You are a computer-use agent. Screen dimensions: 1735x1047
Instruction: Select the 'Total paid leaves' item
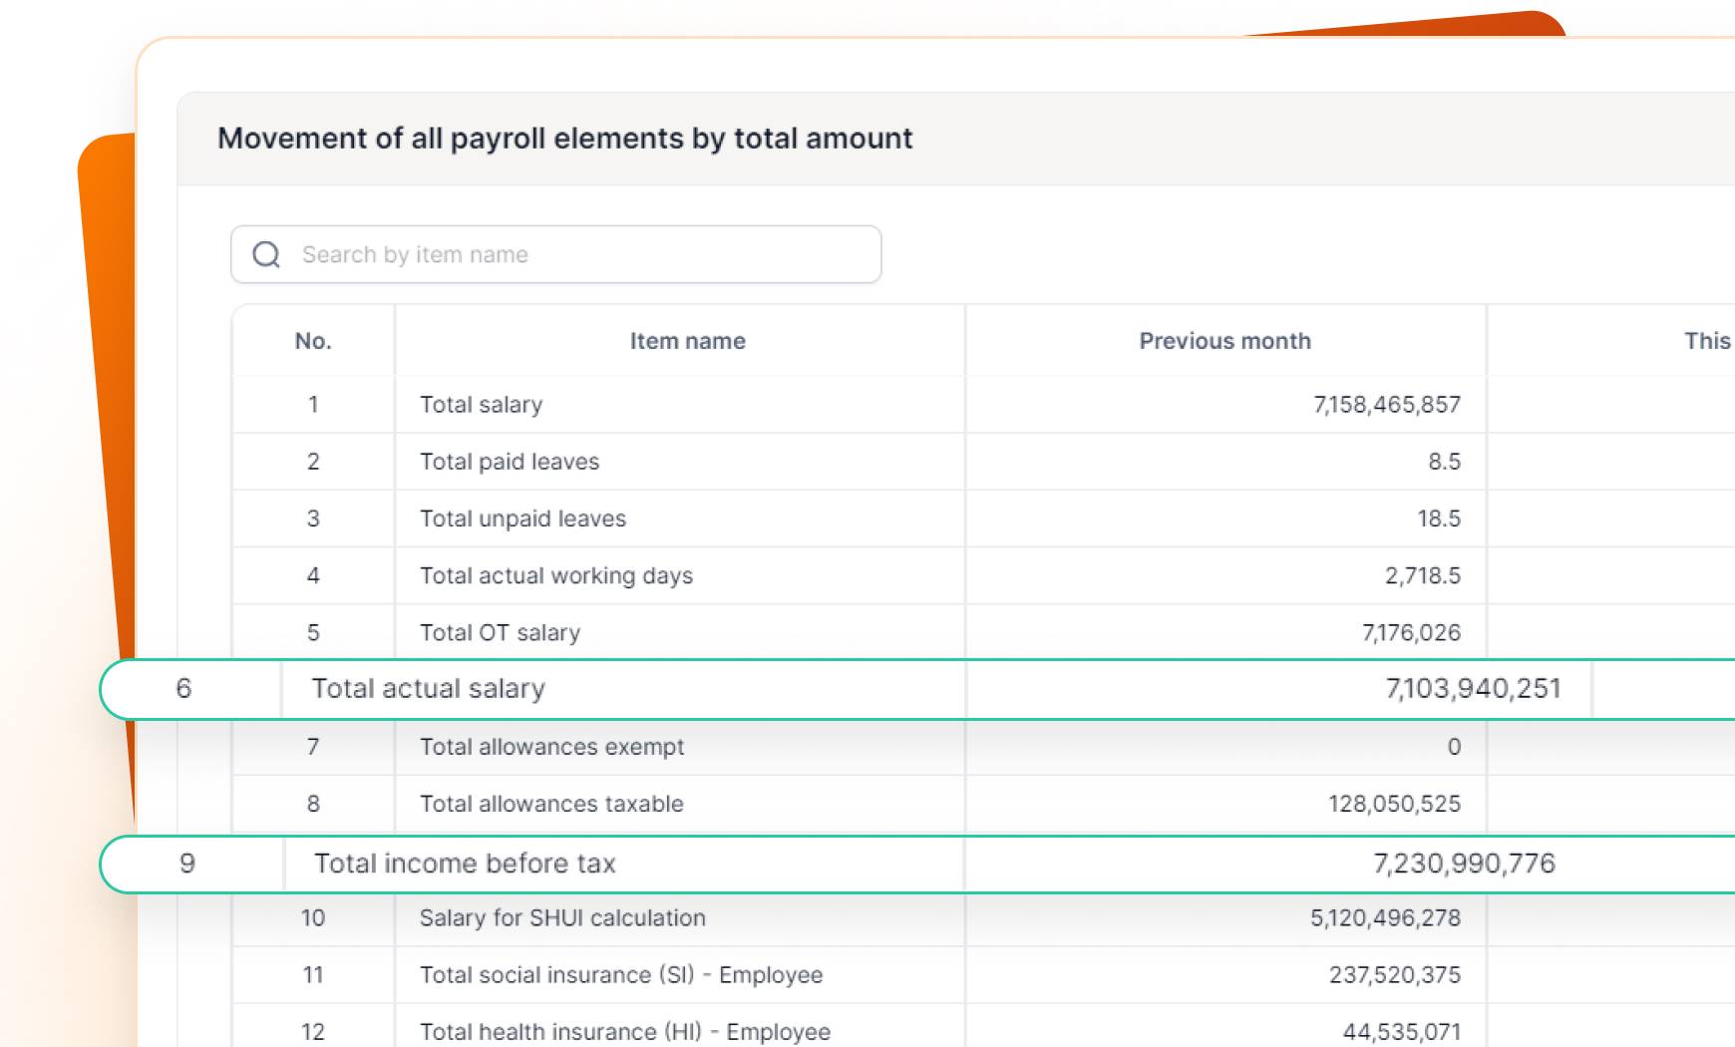510,462
